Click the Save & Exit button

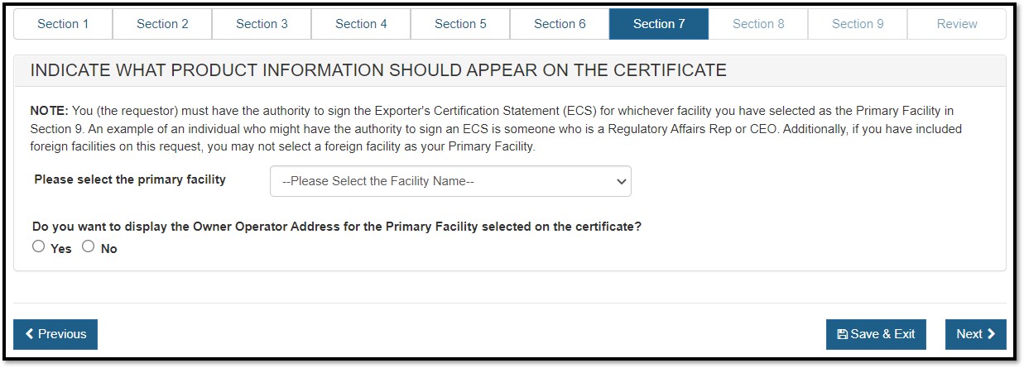pos(876,334)
